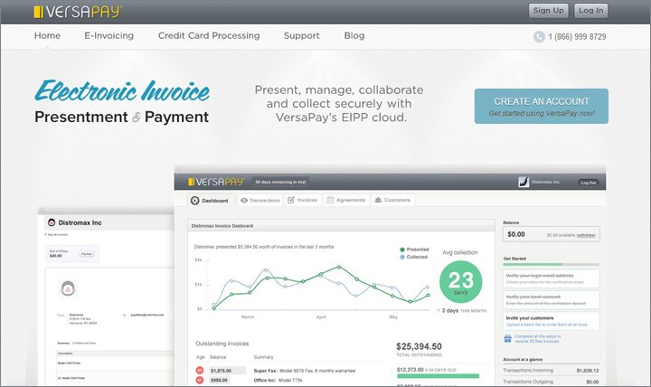Click the Invoices checkmark icon

(291, 200)
